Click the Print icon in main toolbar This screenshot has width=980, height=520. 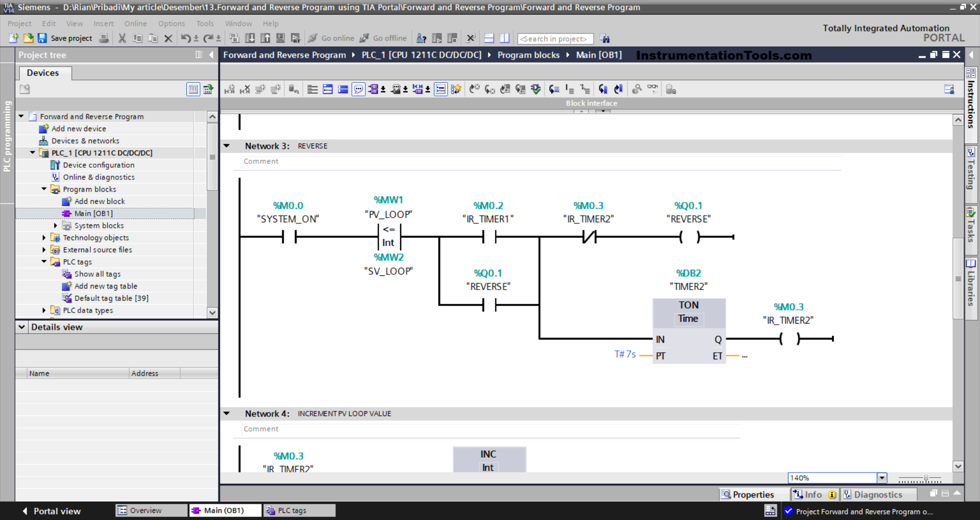pos(104,38)
